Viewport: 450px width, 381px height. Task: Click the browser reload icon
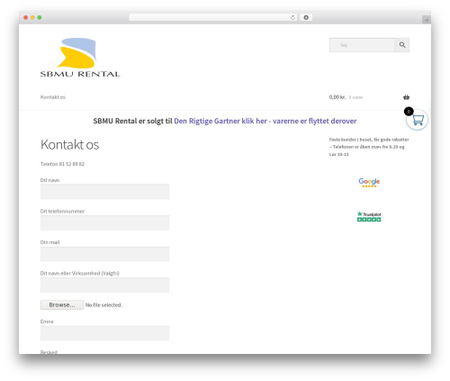tap(292, 18)
